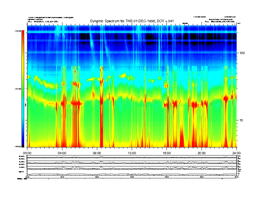Click the 10 frequency axis label
255x197 pixels.
click(x=241, y=120)
